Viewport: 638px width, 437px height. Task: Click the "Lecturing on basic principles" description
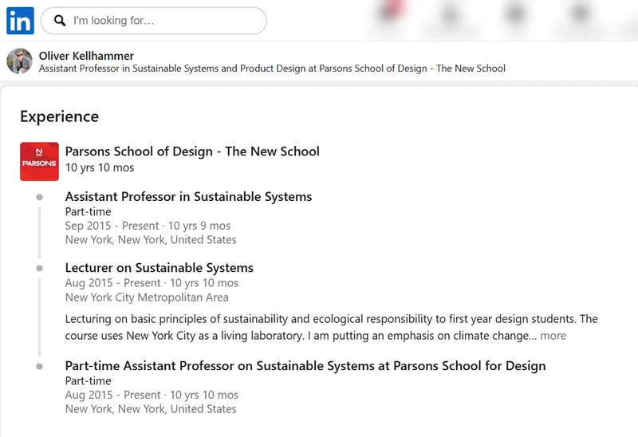(x=331, y=327)
